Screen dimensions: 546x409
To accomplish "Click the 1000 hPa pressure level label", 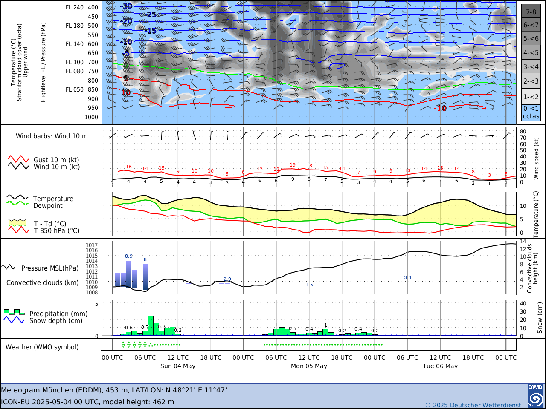I will coord(91,117).
